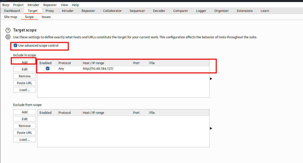Open the Burp menu
The height and width of the screenshot is (163, 303).
click(x=6, y=5)
